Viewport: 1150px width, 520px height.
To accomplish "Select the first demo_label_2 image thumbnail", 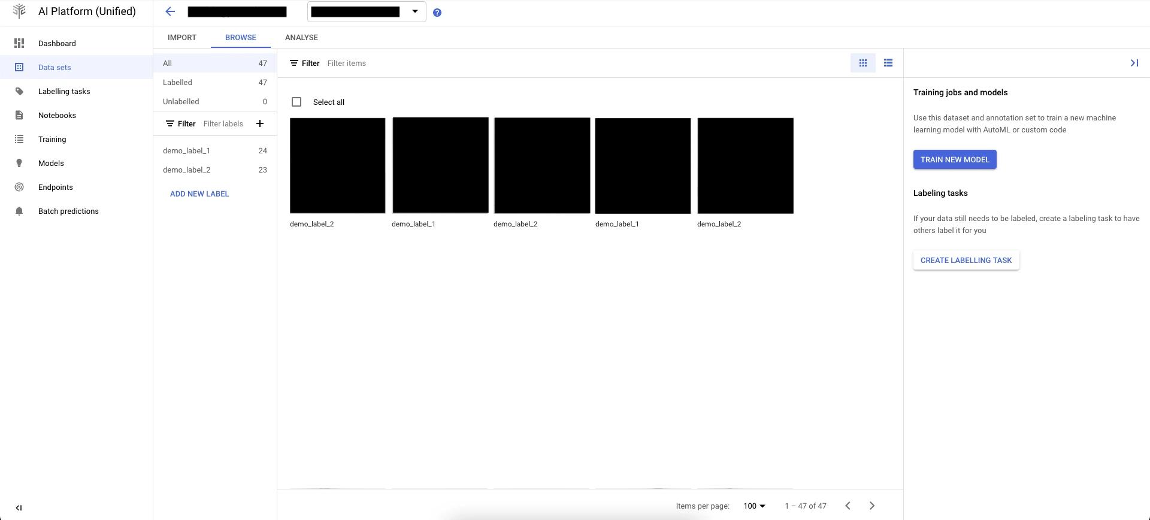I will (x=337, y=165).
